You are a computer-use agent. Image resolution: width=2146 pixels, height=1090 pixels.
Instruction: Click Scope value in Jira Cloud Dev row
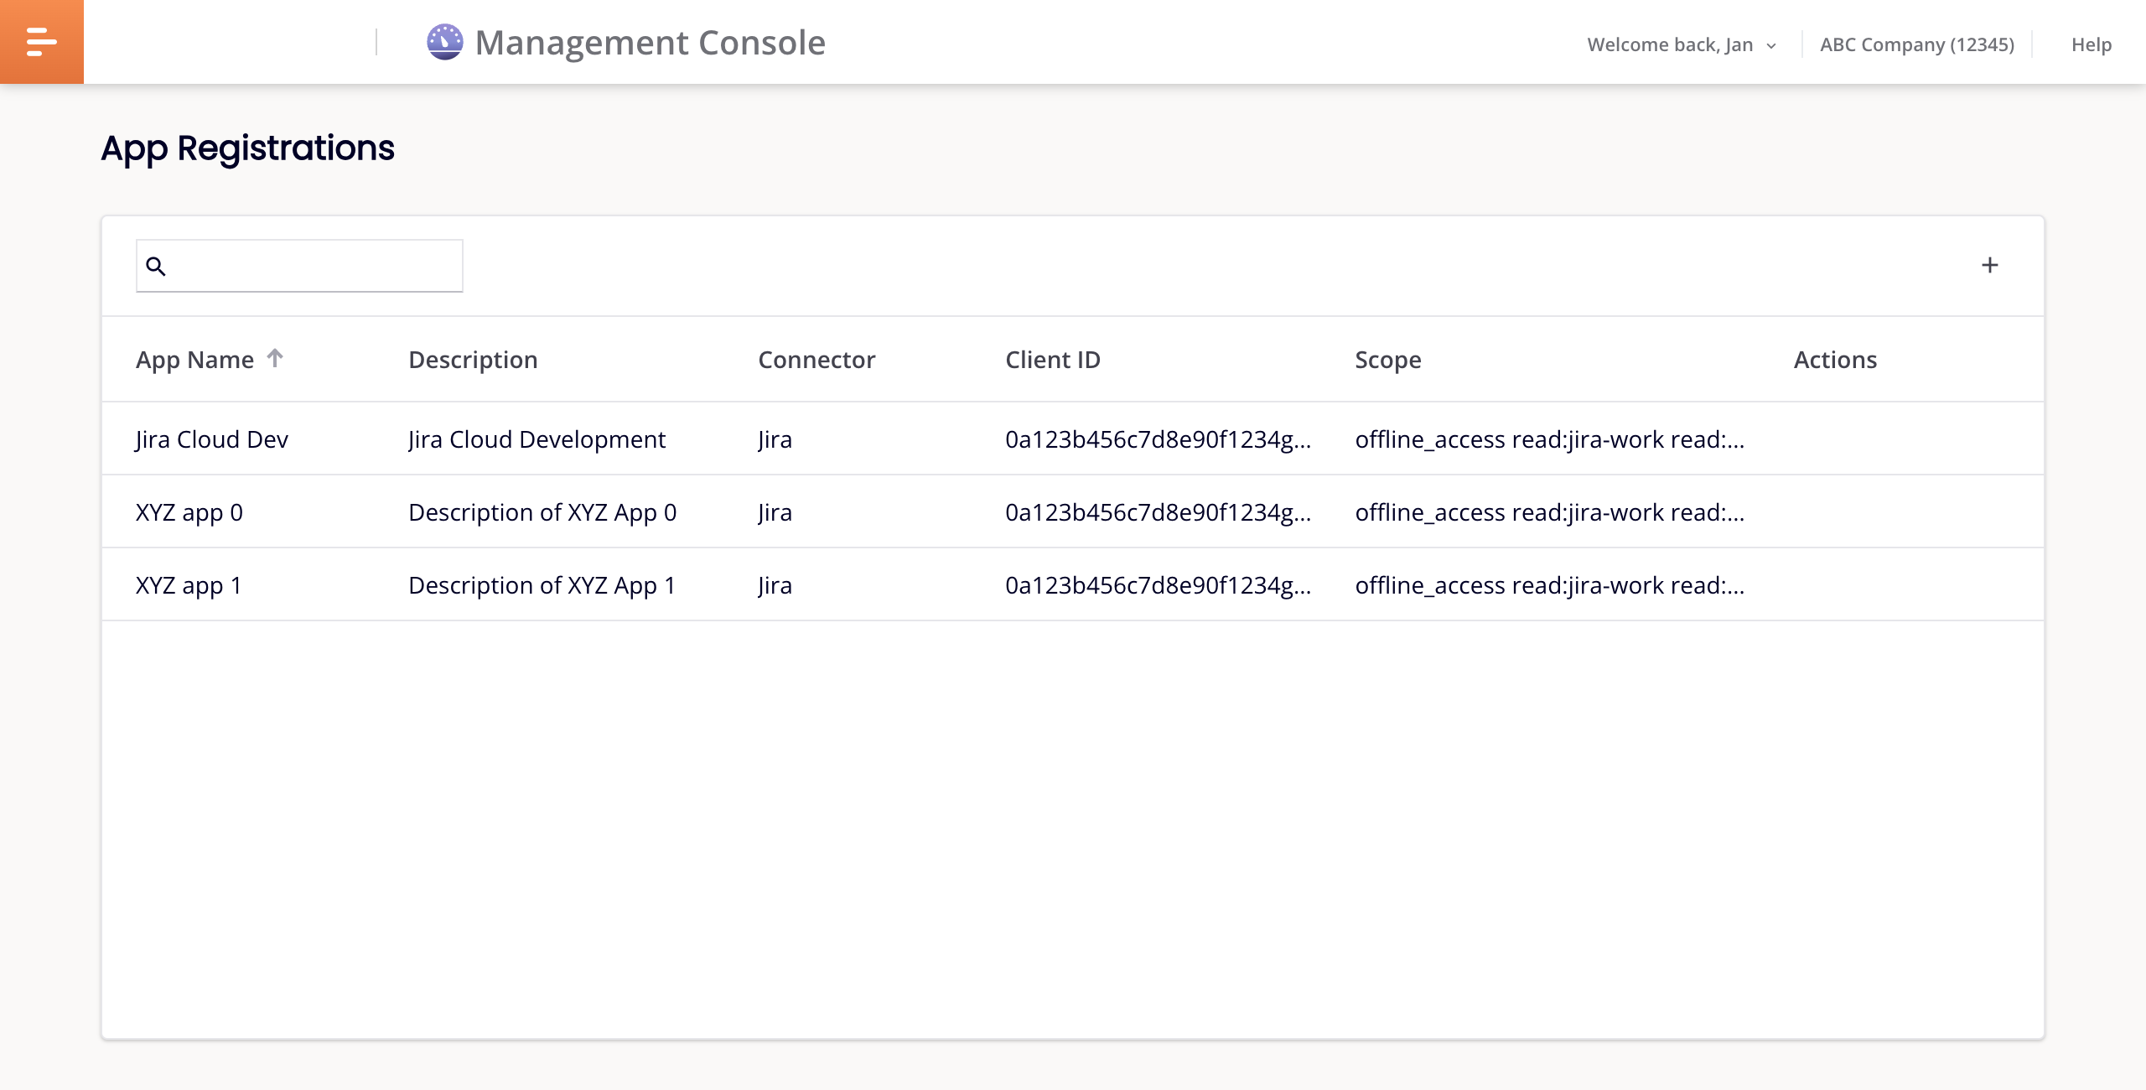click(x=1549, y=439)
